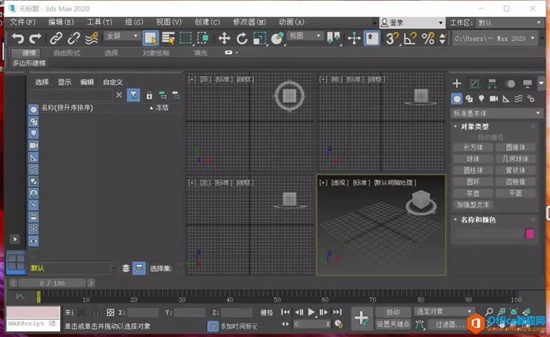Open the 登录 sign-in dropdown
The height and width of the screenshot is (337, 550).
click(412, 23)
